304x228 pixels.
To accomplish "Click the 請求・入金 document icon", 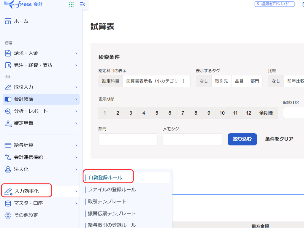I will click(x=8, y=53).
